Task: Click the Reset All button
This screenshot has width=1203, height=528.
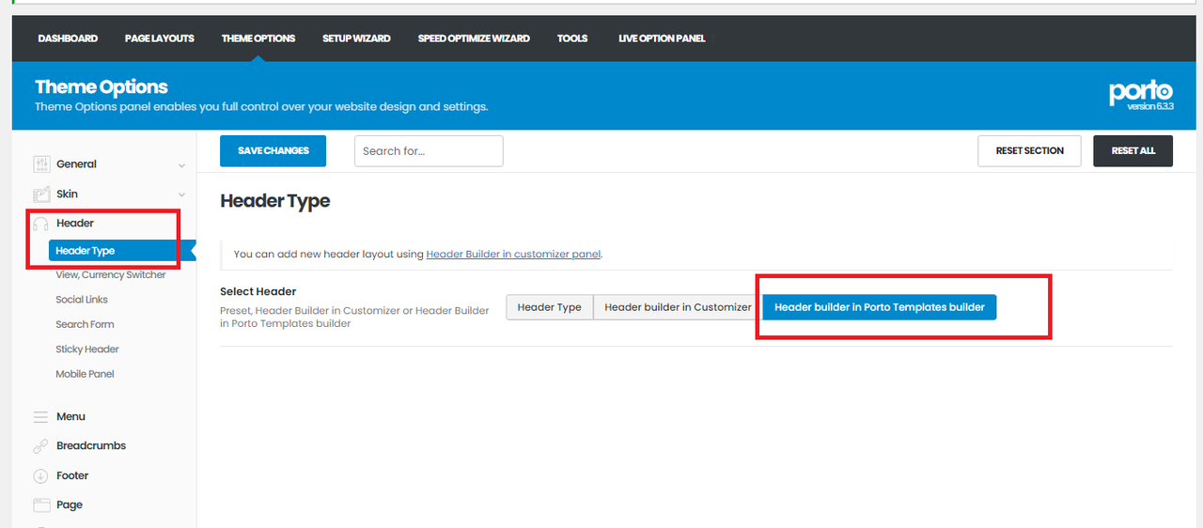Action: 1133,151
